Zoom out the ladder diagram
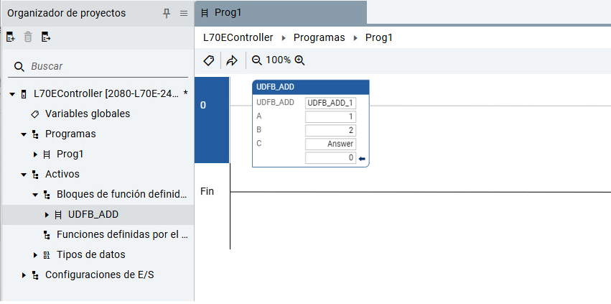Viewport: 611px width, 304px height. 256,61
